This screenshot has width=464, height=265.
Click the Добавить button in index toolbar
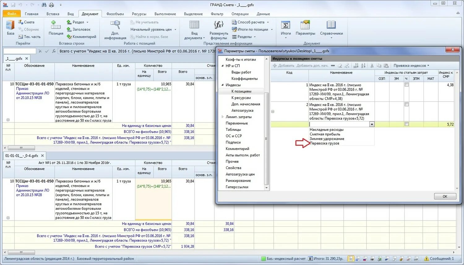(283, 66)
